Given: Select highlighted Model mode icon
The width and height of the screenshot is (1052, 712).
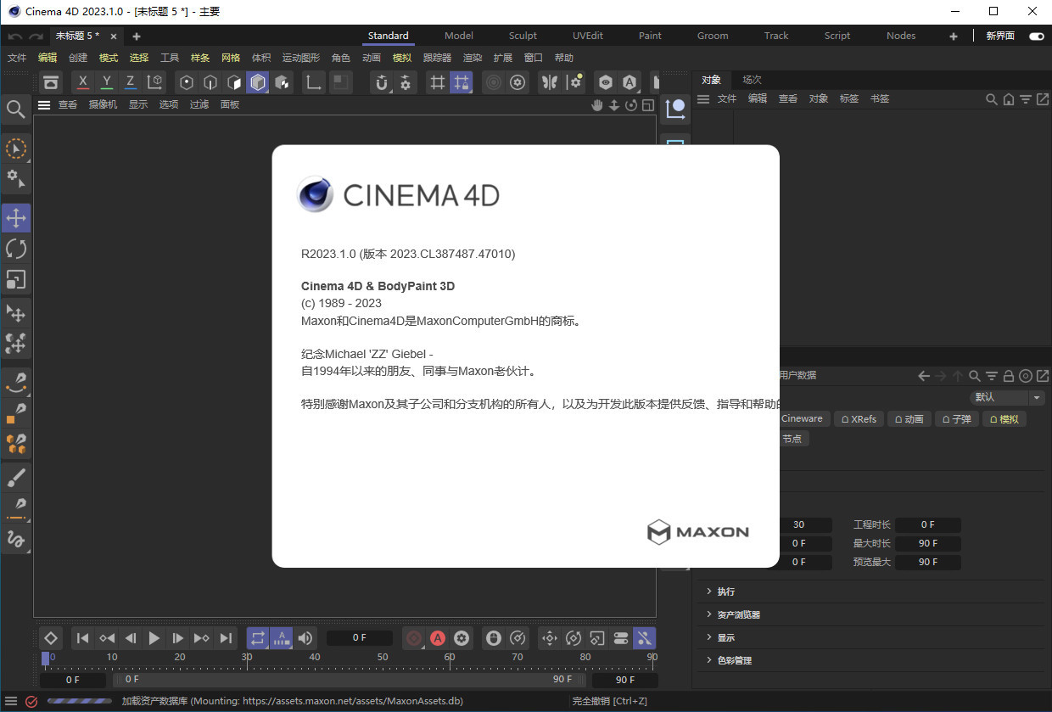Looking at the screenshot, I should point(258,82).
